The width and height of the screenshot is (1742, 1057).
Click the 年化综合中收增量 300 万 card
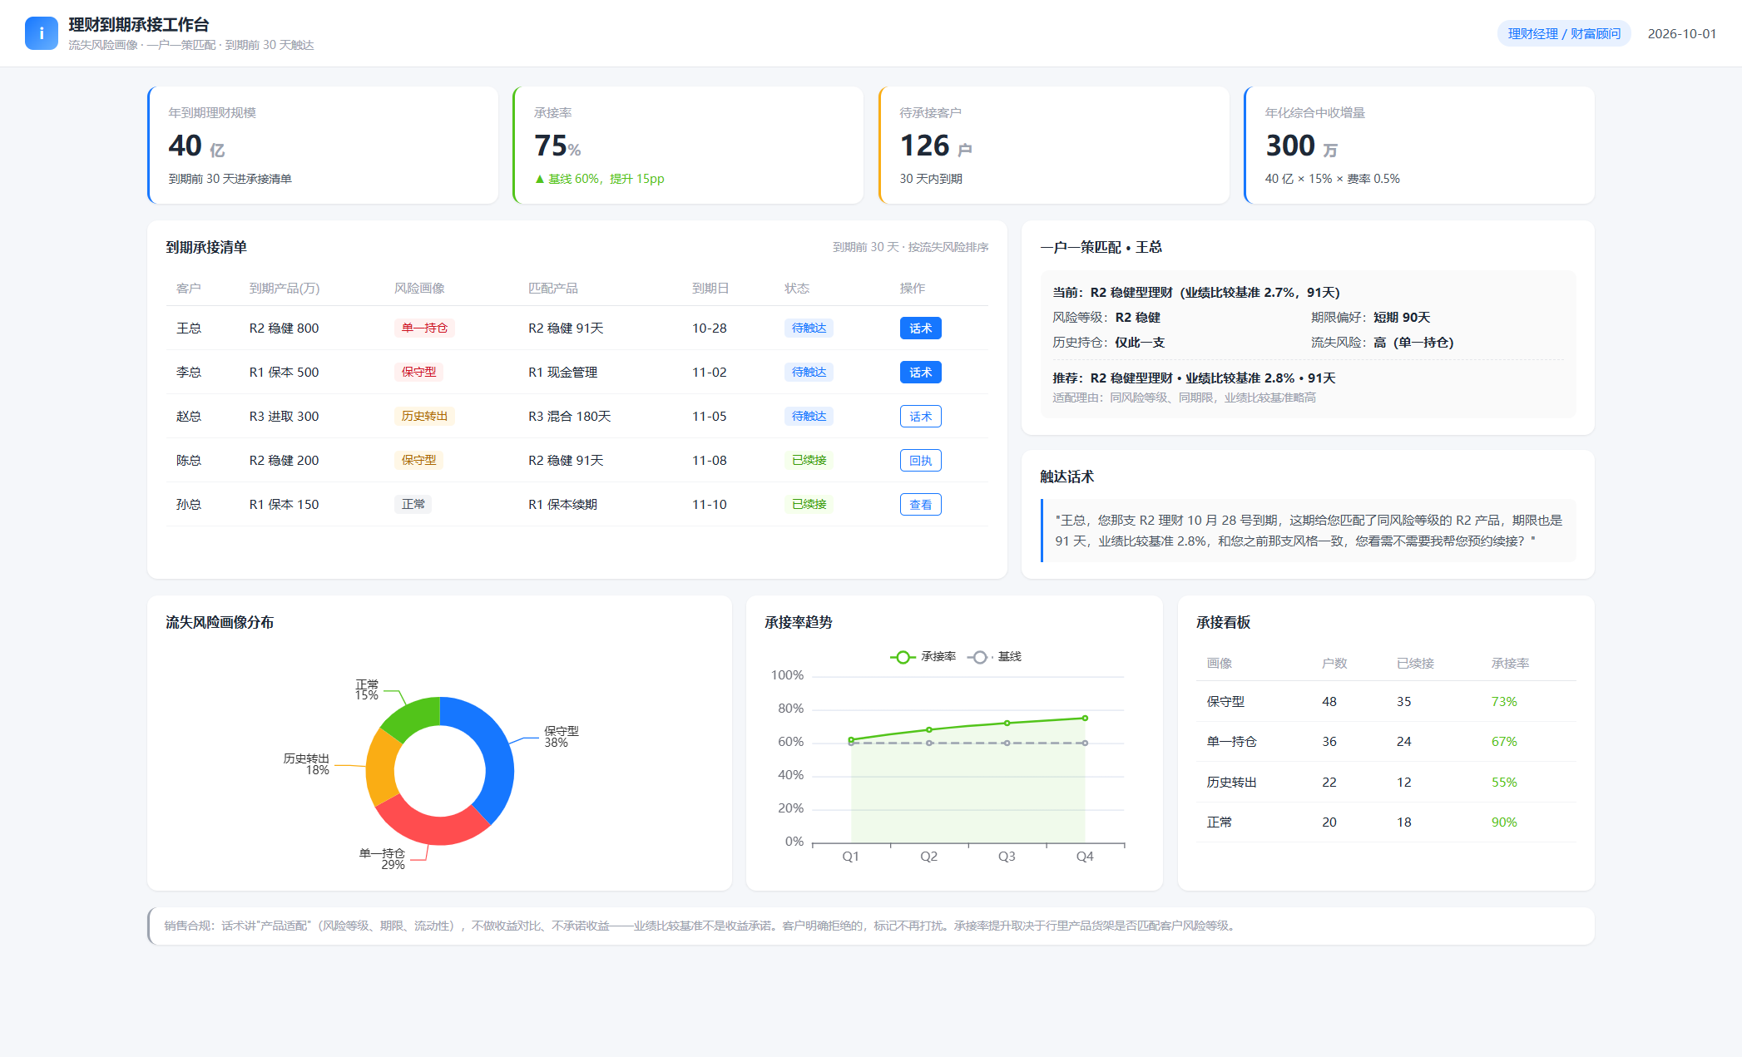[1419, 145]
